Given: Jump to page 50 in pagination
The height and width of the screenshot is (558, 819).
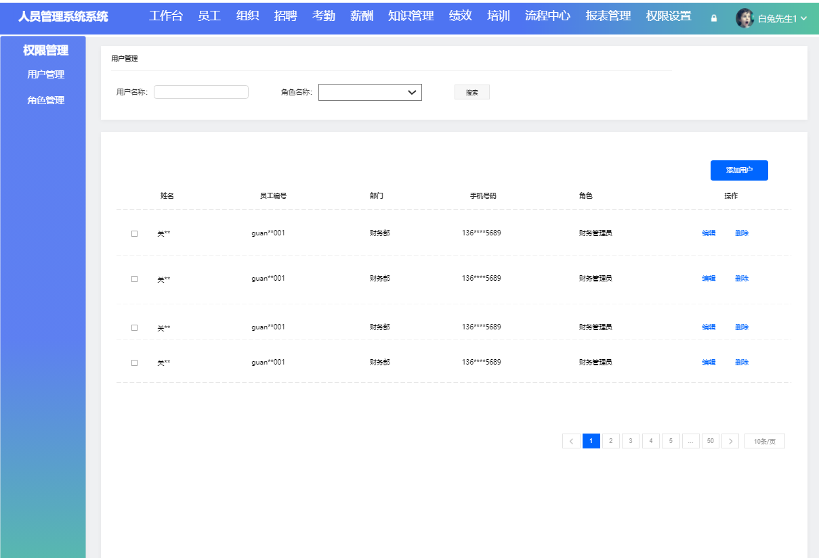Looking at the screenshot, I should [711, 442].
